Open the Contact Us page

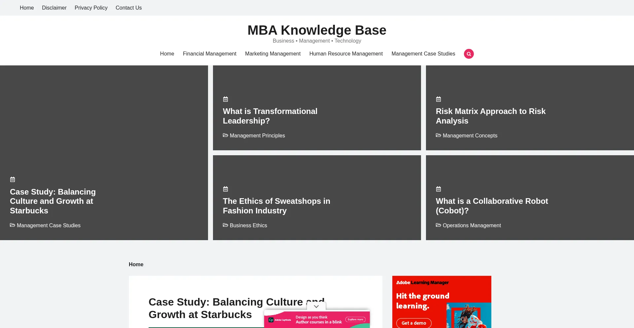[128, 8]
